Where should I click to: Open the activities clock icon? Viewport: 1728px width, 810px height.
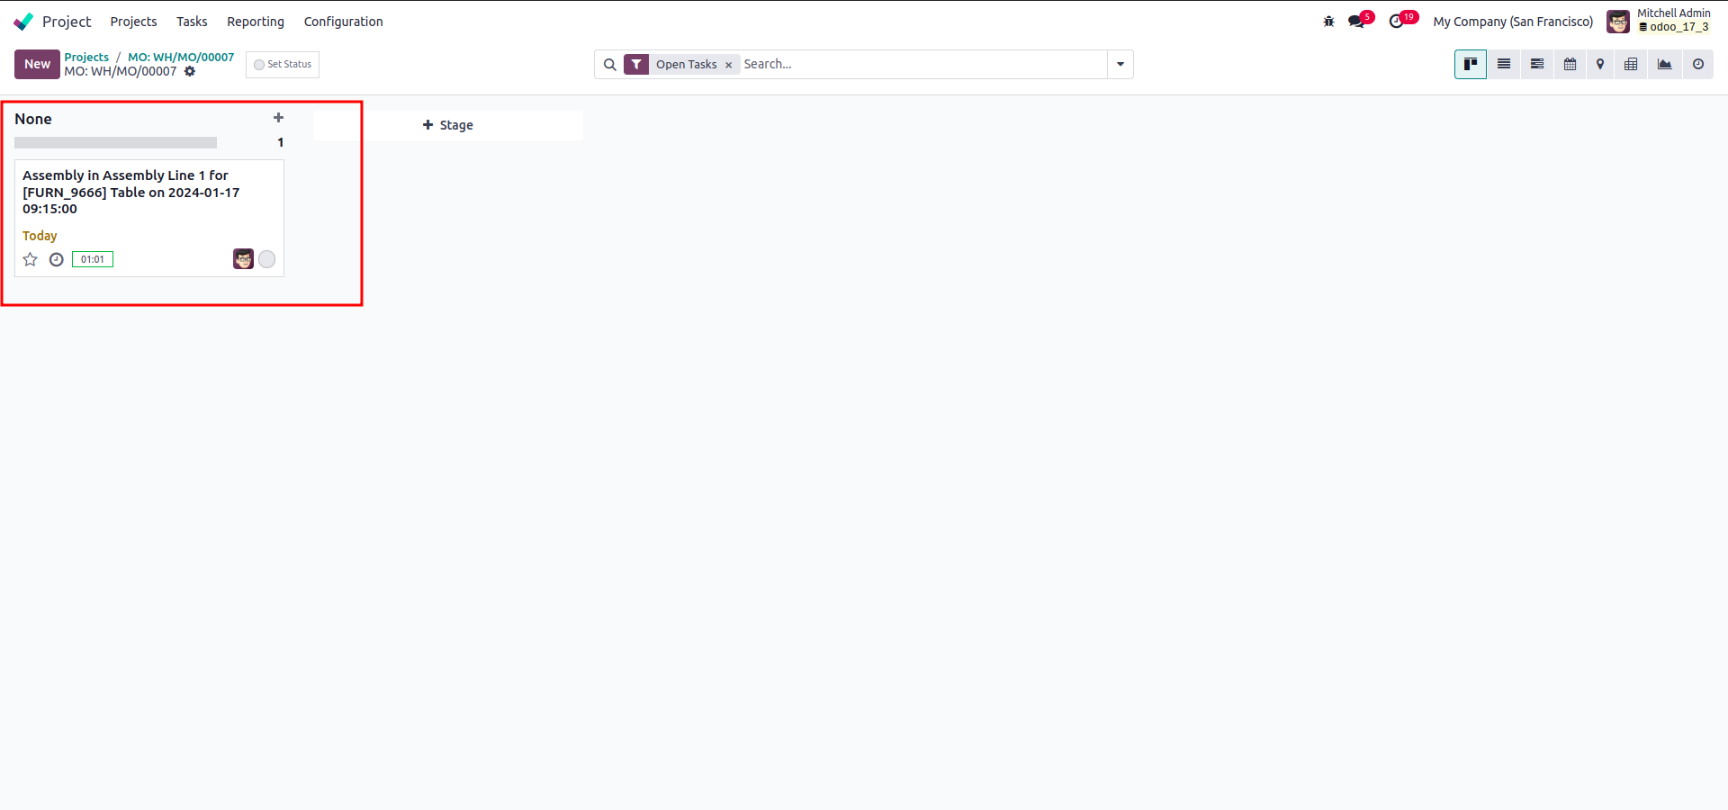coord(1397,22)
